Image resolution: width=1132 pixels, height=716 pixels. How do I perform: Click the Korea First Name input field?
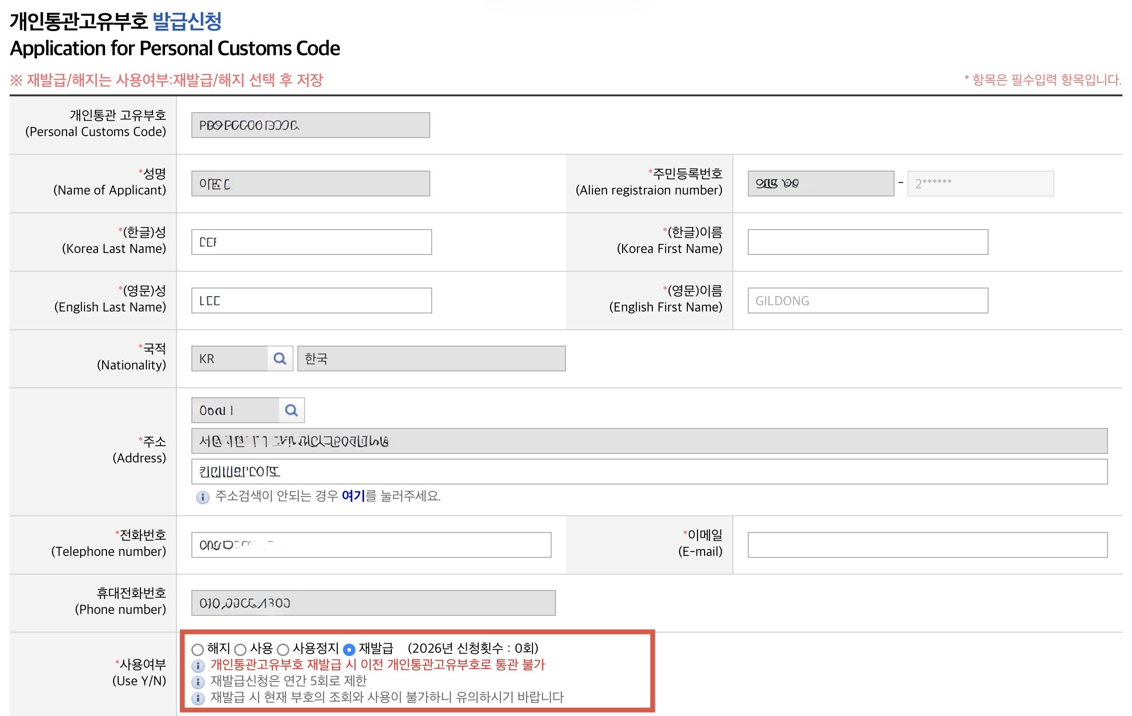click(x=867, y=242)
